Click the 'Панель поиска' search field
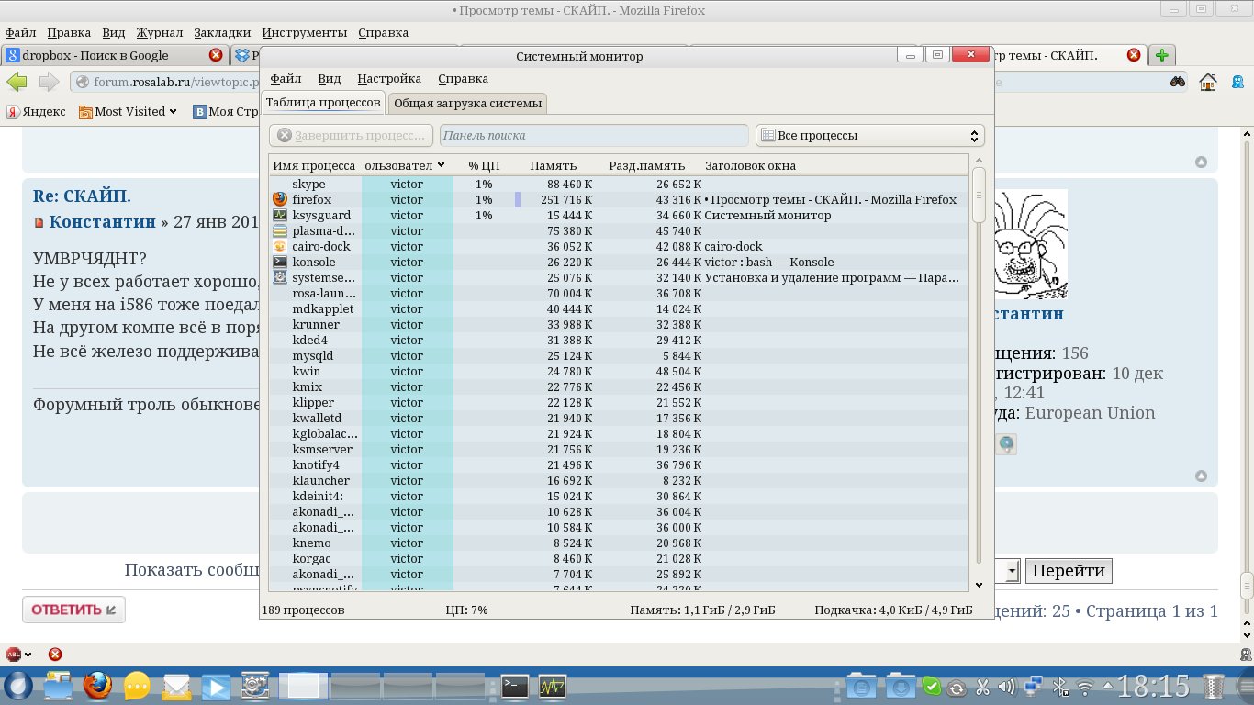Viewport: 1254px width, 705px height. 594,136
